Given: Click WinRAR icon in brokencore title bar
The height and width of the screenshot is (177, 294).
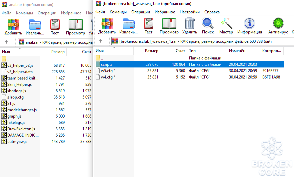Looking at the screenshot, I should click(98, 3).
